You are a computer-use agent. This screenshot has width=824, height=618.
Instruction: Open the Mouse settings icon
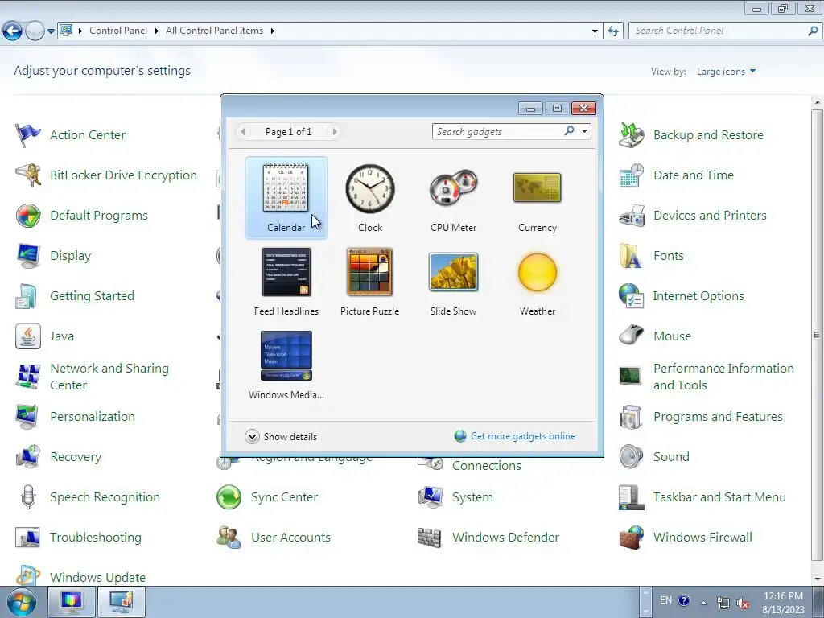point(631,336)
